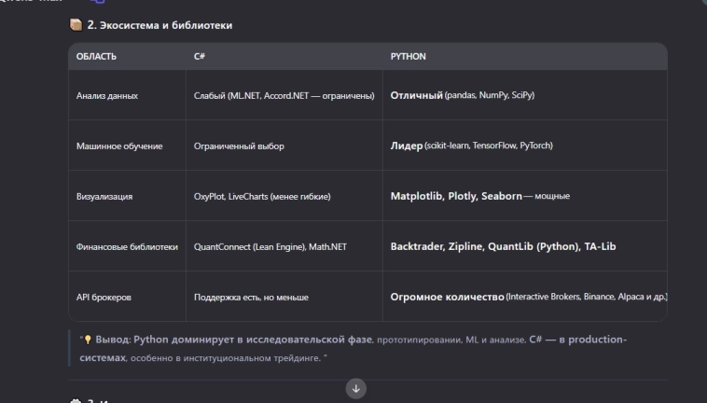
Task: Select the "Визуализация" row label
Action: pos(104,197)
